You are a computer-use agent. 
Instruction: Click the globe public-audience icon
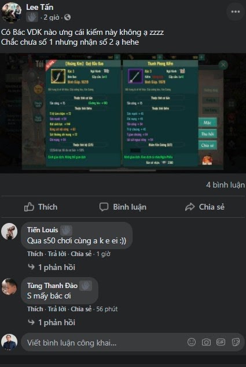pyautogui.click(x=67, y=17)
